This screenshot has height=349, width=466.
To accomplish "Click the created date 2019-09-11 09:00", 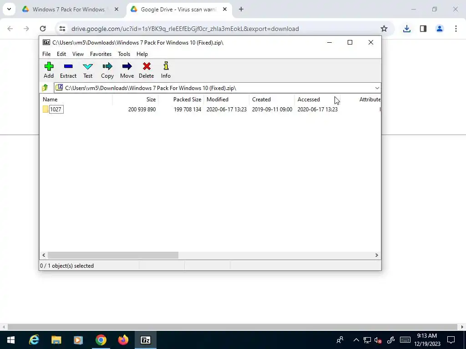I will (x=272, y=110).
